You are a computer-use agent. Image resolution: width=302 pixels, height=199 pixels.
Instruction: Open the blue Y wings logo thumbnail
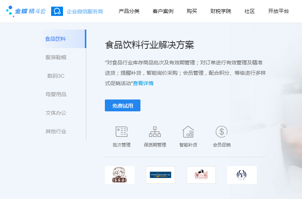tap(242, 175)
